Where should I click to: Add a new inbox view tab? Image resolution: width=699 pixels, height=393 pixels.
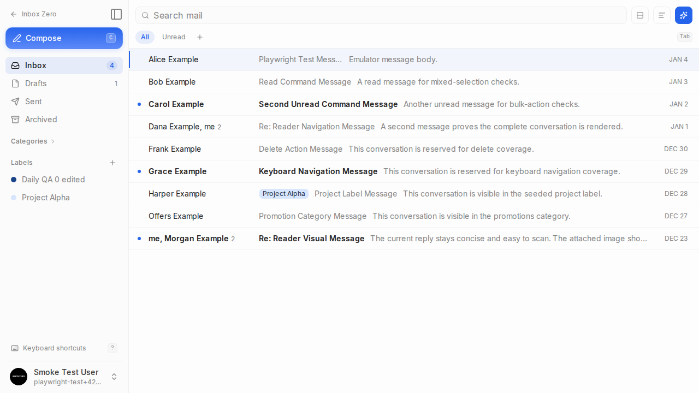[200, 37]
